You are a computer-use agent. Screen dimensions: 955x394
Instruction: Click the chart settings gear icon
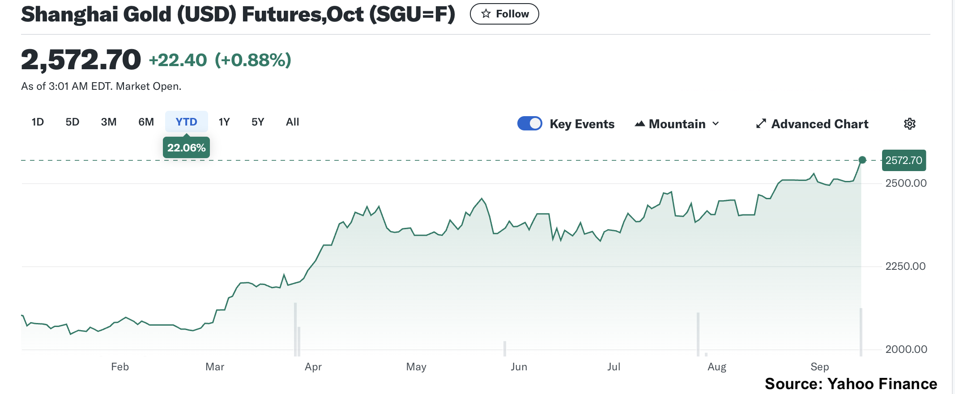click(909, 124)
